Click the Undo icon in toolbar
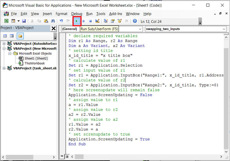Viewport: 230px width, 161px height. pyautogui.click(x=61, y=21)
